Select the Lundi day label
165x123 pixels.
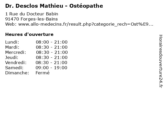[12, 42]
